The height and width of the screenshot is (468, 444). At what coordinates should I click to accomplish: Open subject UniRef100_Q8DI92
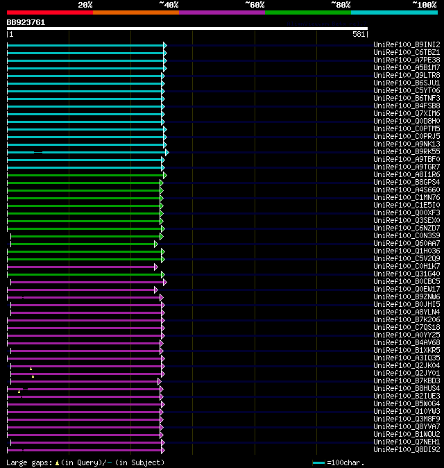pos(407,450)
